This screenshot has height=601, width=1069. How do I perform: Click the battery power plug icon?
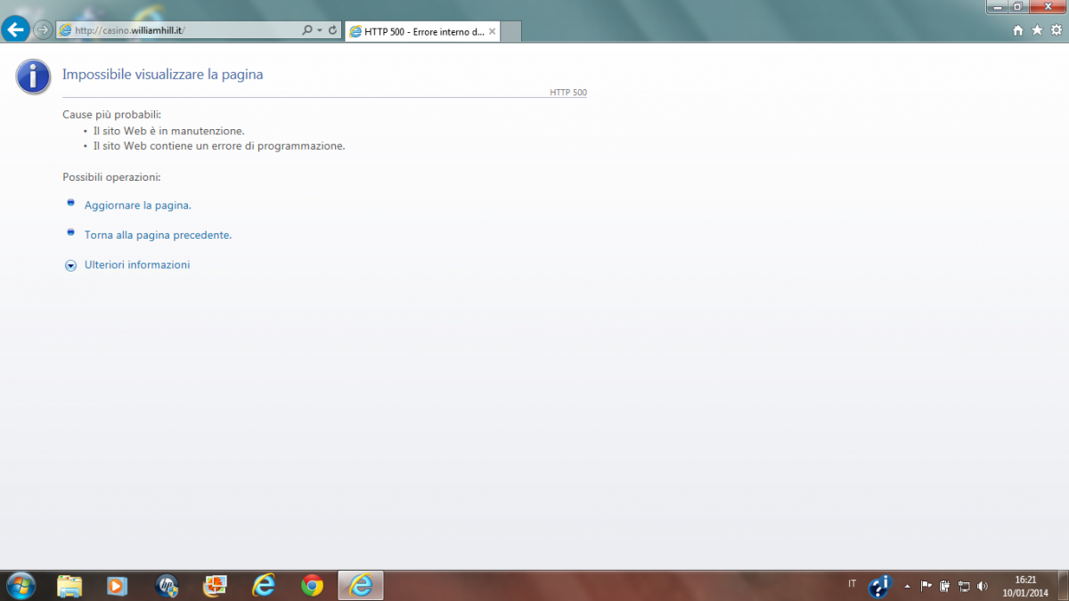pyautogui.click(x=945, y=586)
